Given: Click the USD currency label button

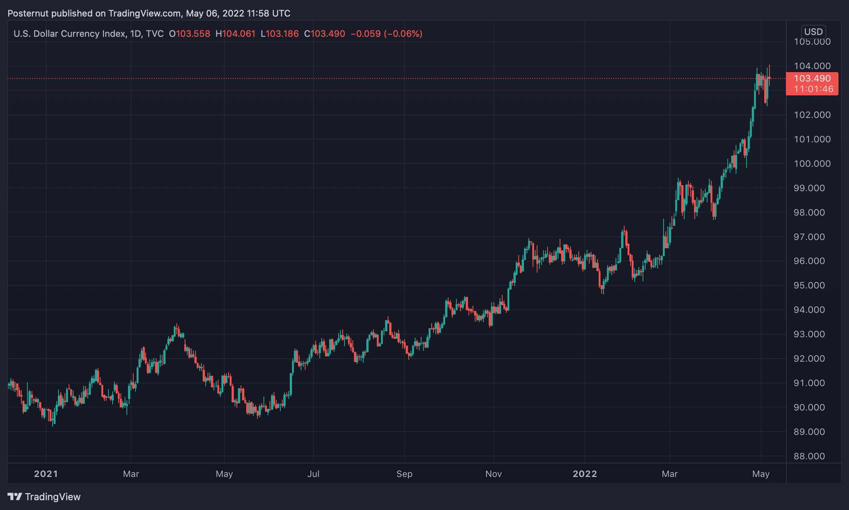Looking at the screenshot, I should click(x=813, y=32).
